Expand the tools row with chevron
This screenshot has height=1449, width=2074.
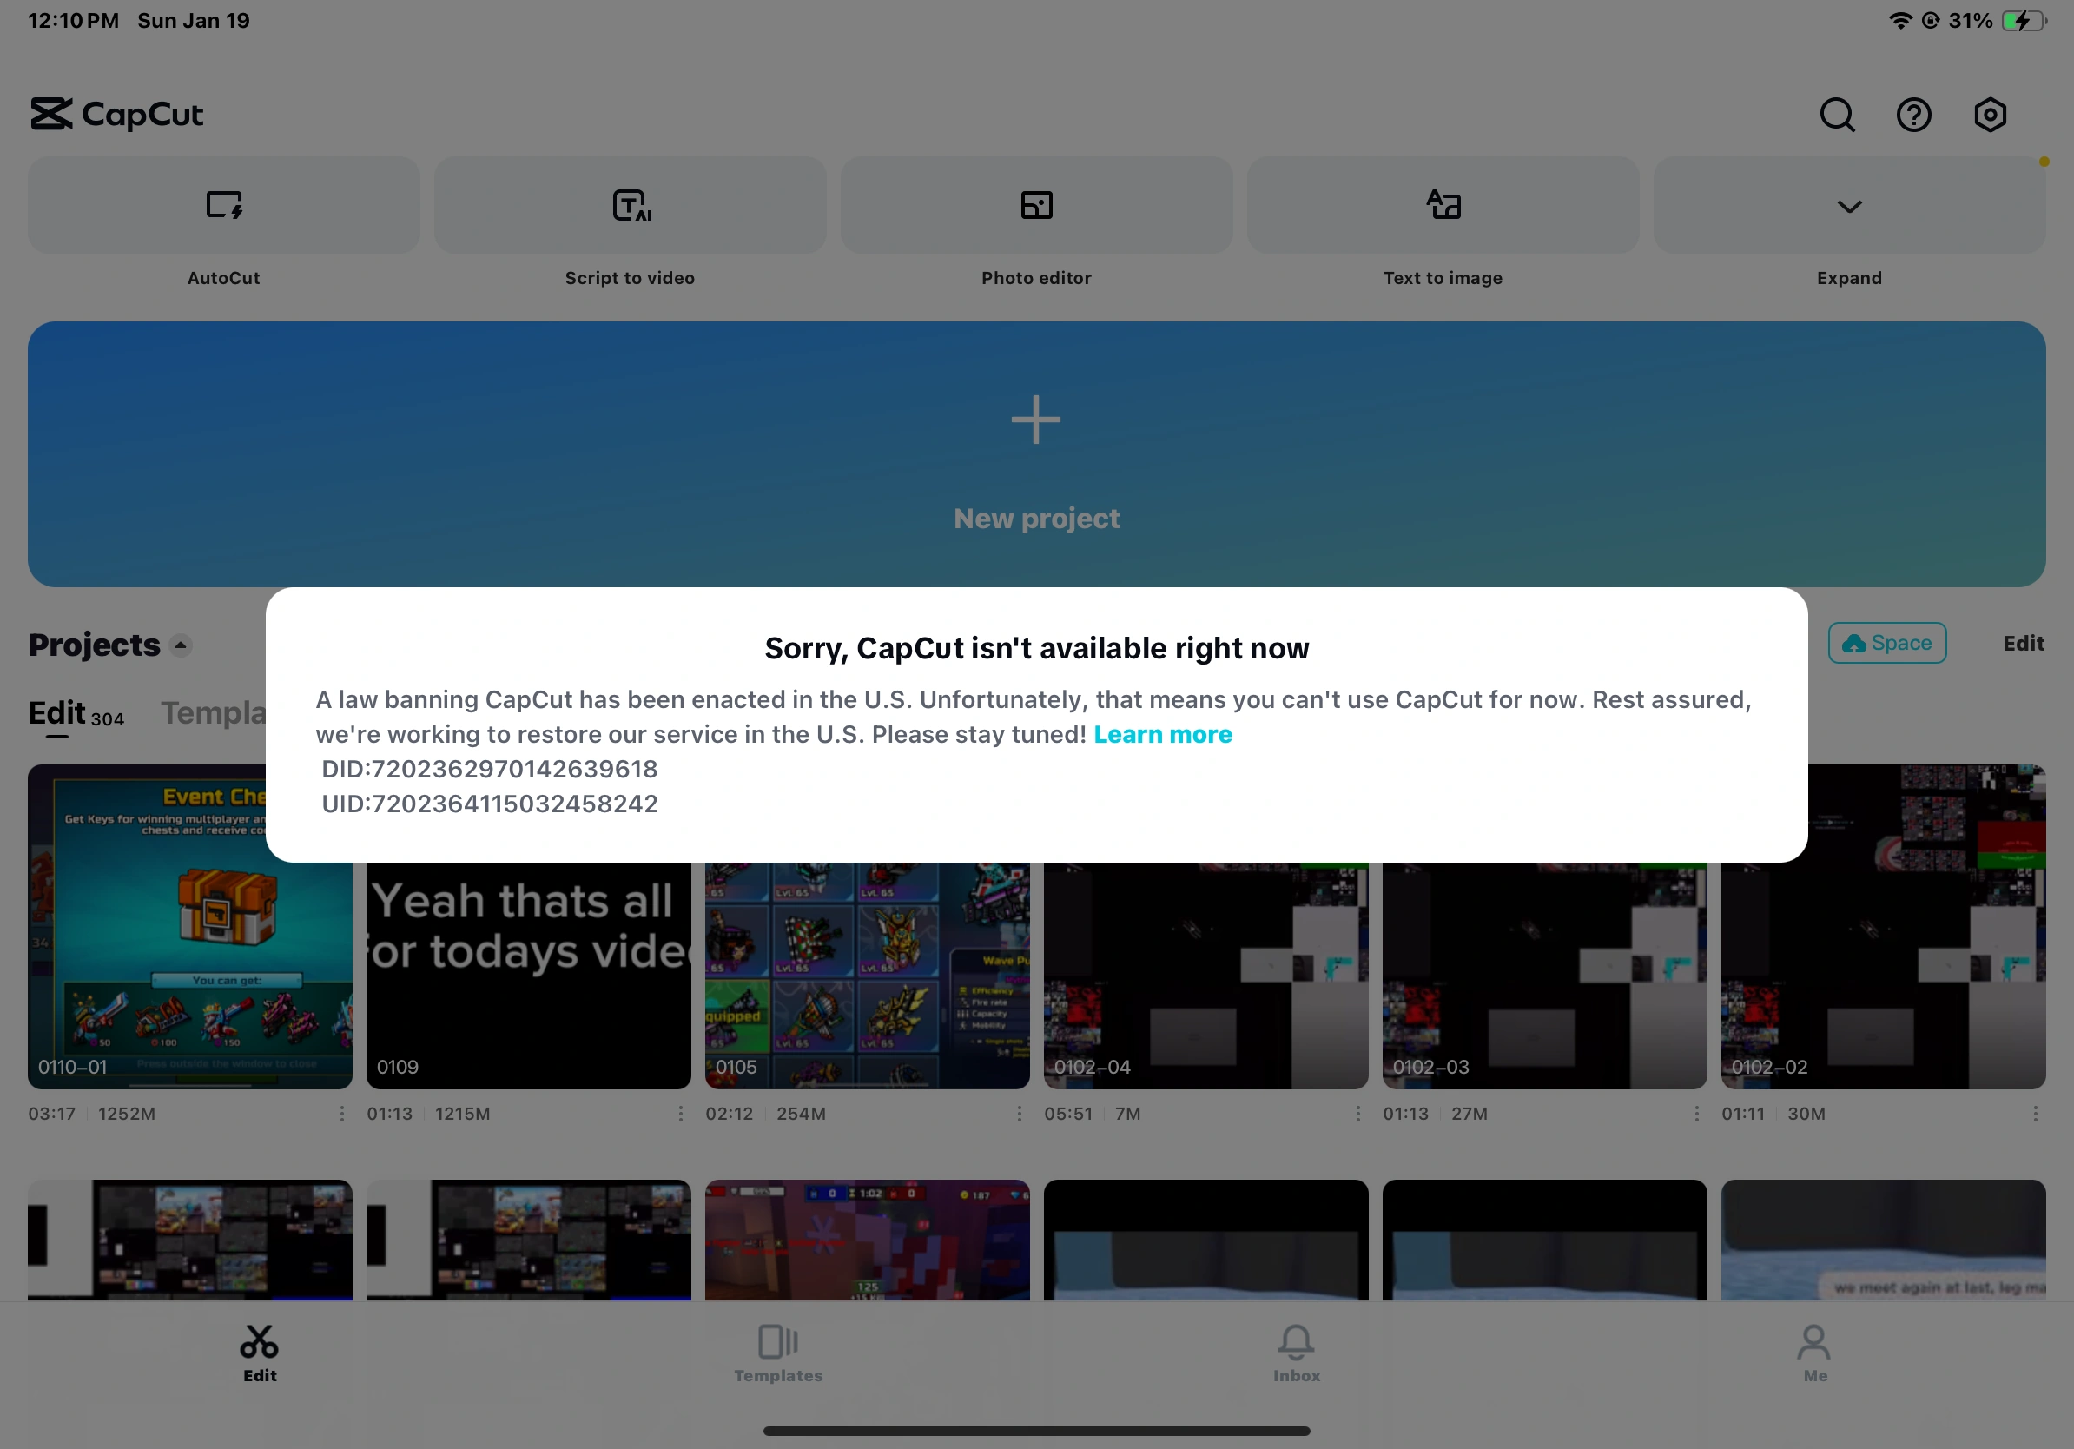1849,206
